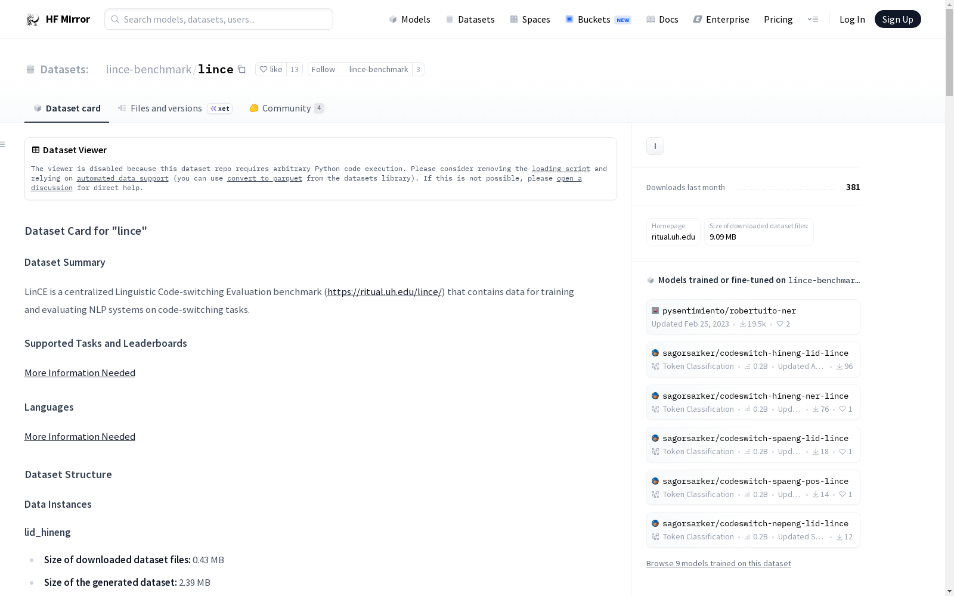The width and height of the screenshot is (954, 596).
Task: Open the lince-benchmark owner link
Action: pyautogui.click(x=148, y=69)
